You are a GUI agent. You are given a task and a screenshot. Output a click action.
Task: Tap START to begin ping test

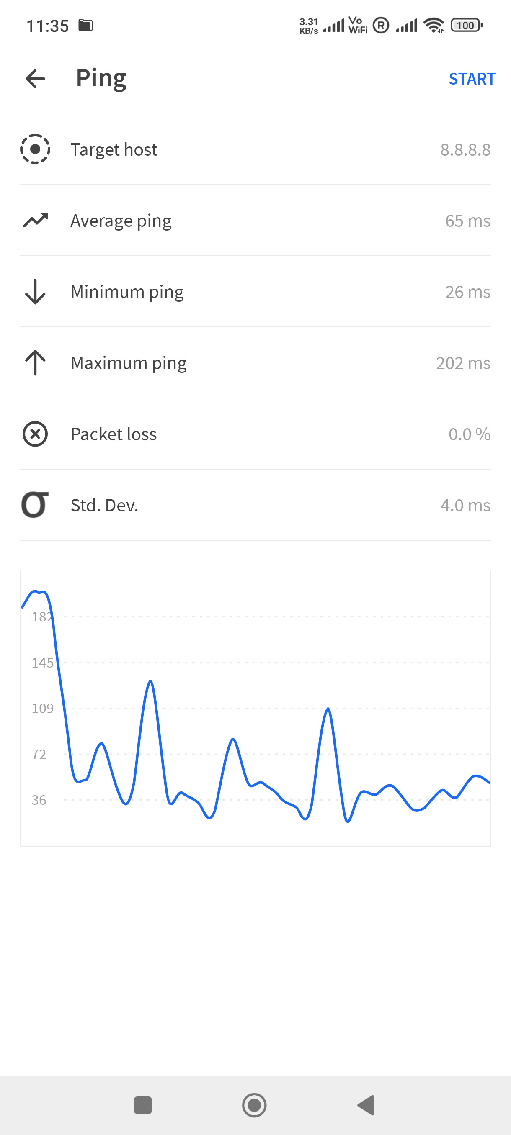[x=472, y=79]
